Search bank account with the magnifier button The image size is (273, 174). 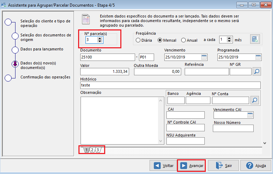[255, 100]
